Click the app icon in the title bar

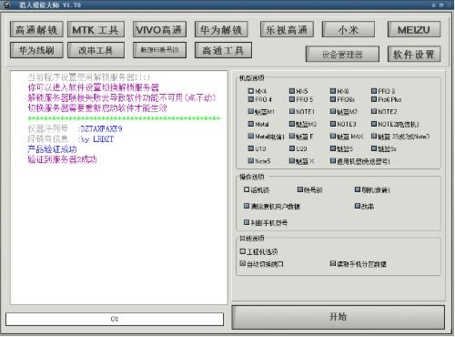6,5
